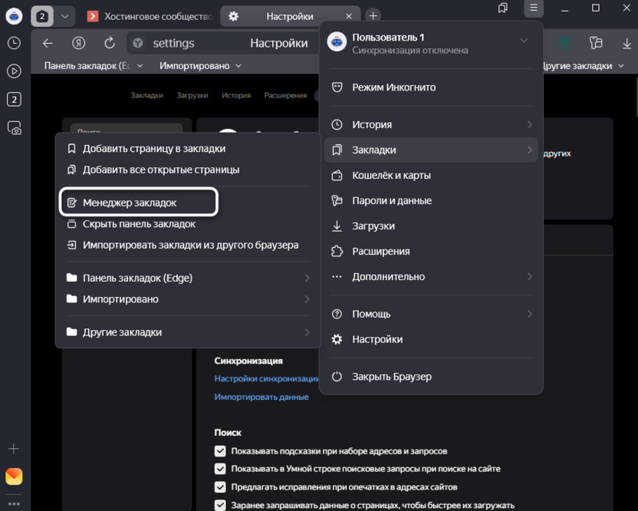Open the sidebar video player icon

pyautogui.click(x=14, y=71)
